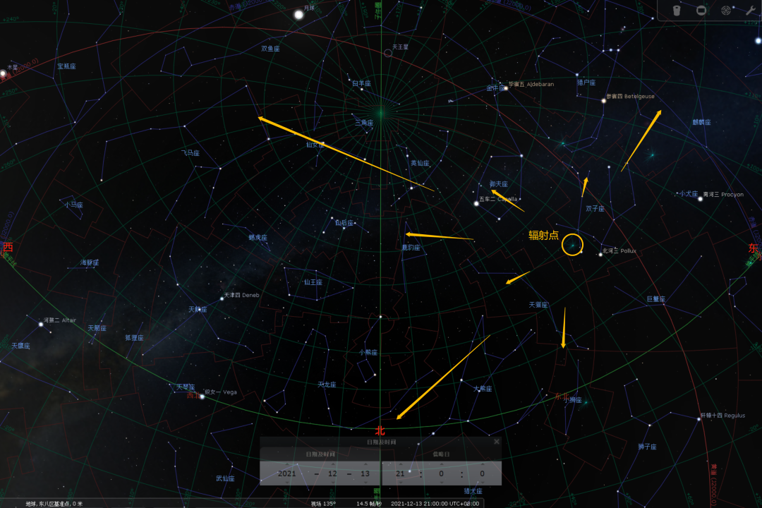Click the 御夫座 constellation label
The width and height of the screenshot is (762, 508).
[x=499, y=183]
